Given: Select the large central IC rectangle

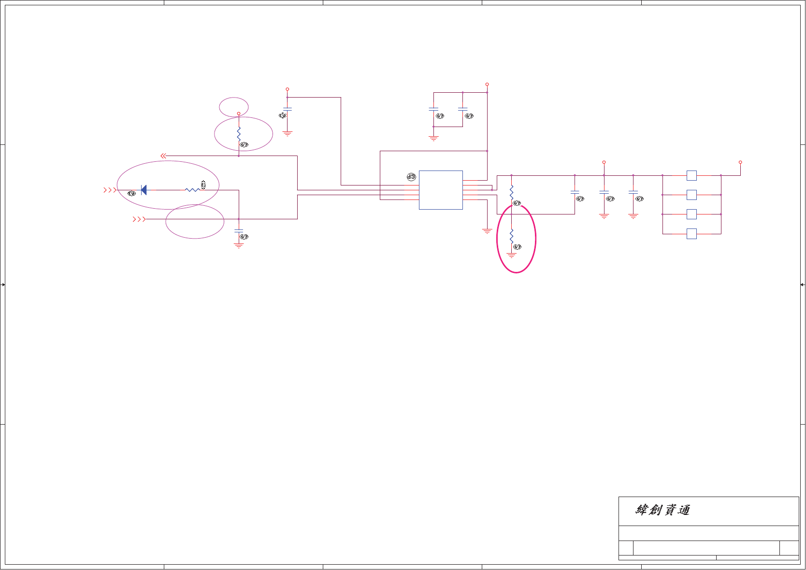Looking at the screenshot, I should pyautogui.click(x=441, y=190).
